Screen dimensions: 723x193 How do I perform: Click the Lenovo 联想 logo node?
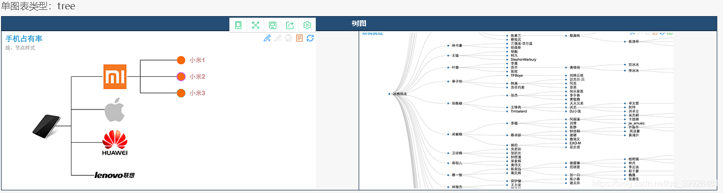point(115,175)
